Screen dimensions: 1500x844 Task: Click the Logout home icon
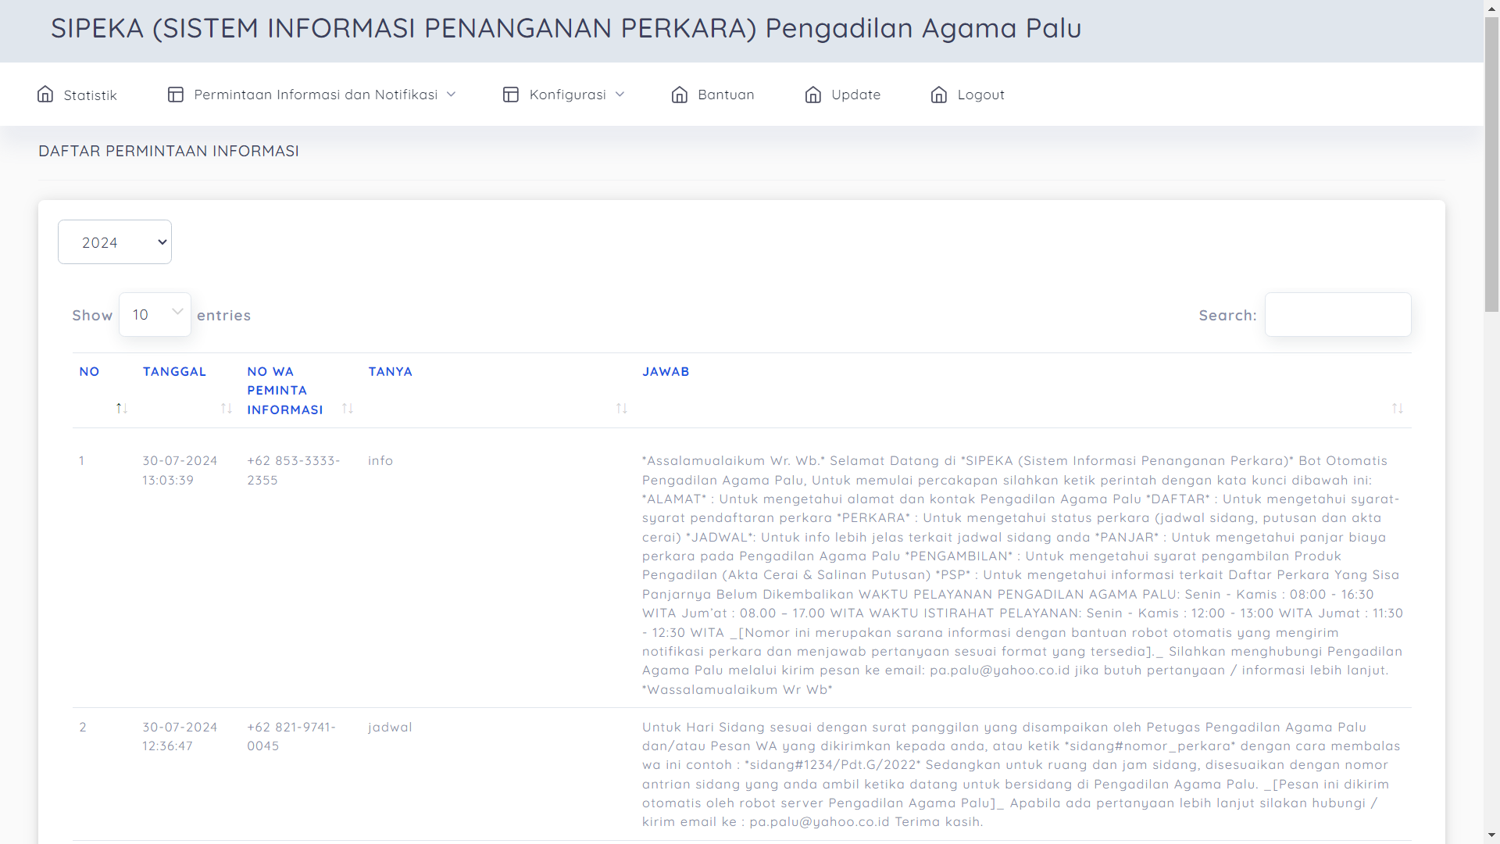coord(939,95)
